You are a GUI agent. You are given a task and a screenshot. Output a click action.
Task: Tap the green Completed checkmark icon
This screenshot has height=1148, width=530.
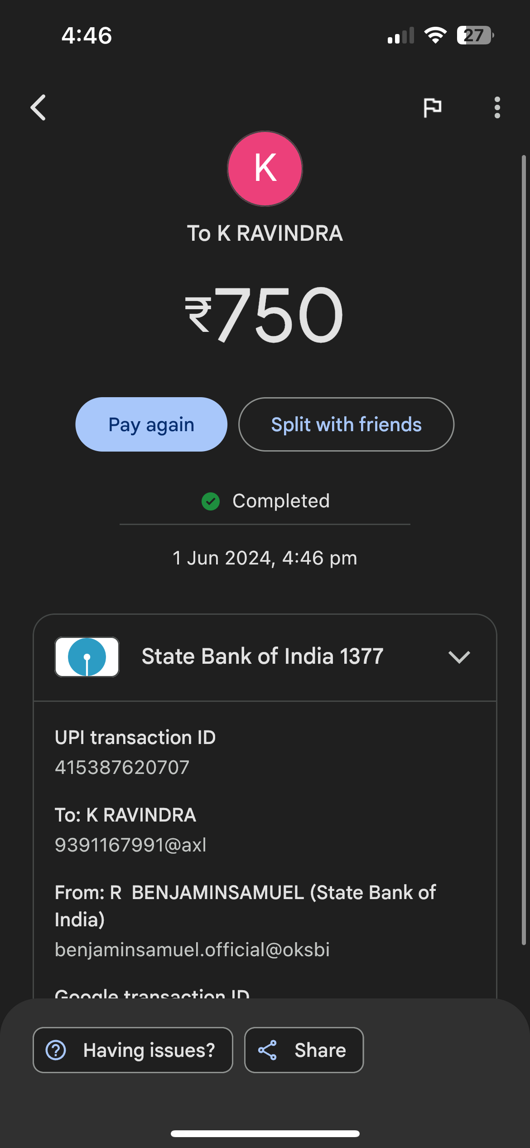point(211,501)
